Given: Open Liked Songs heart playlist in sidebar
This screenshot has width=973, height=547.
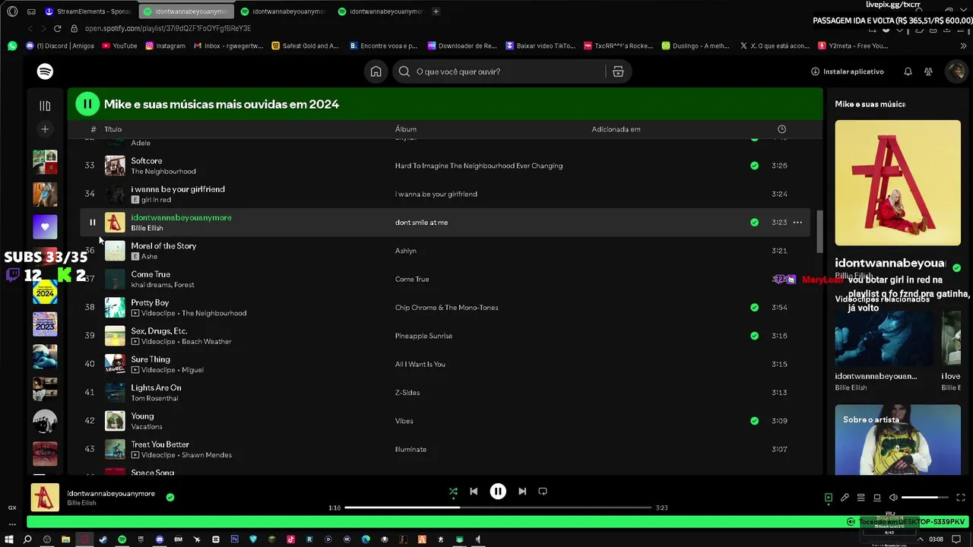Looking at the screenshot, I should 45,226.
